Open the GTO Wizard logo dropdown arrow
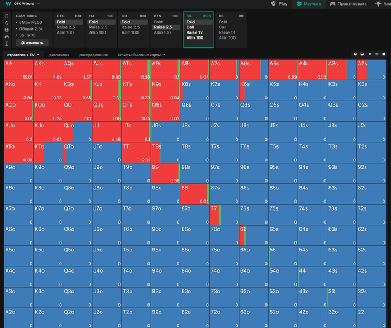This screenshot has width=391, height=328. [x=39, y=4]
